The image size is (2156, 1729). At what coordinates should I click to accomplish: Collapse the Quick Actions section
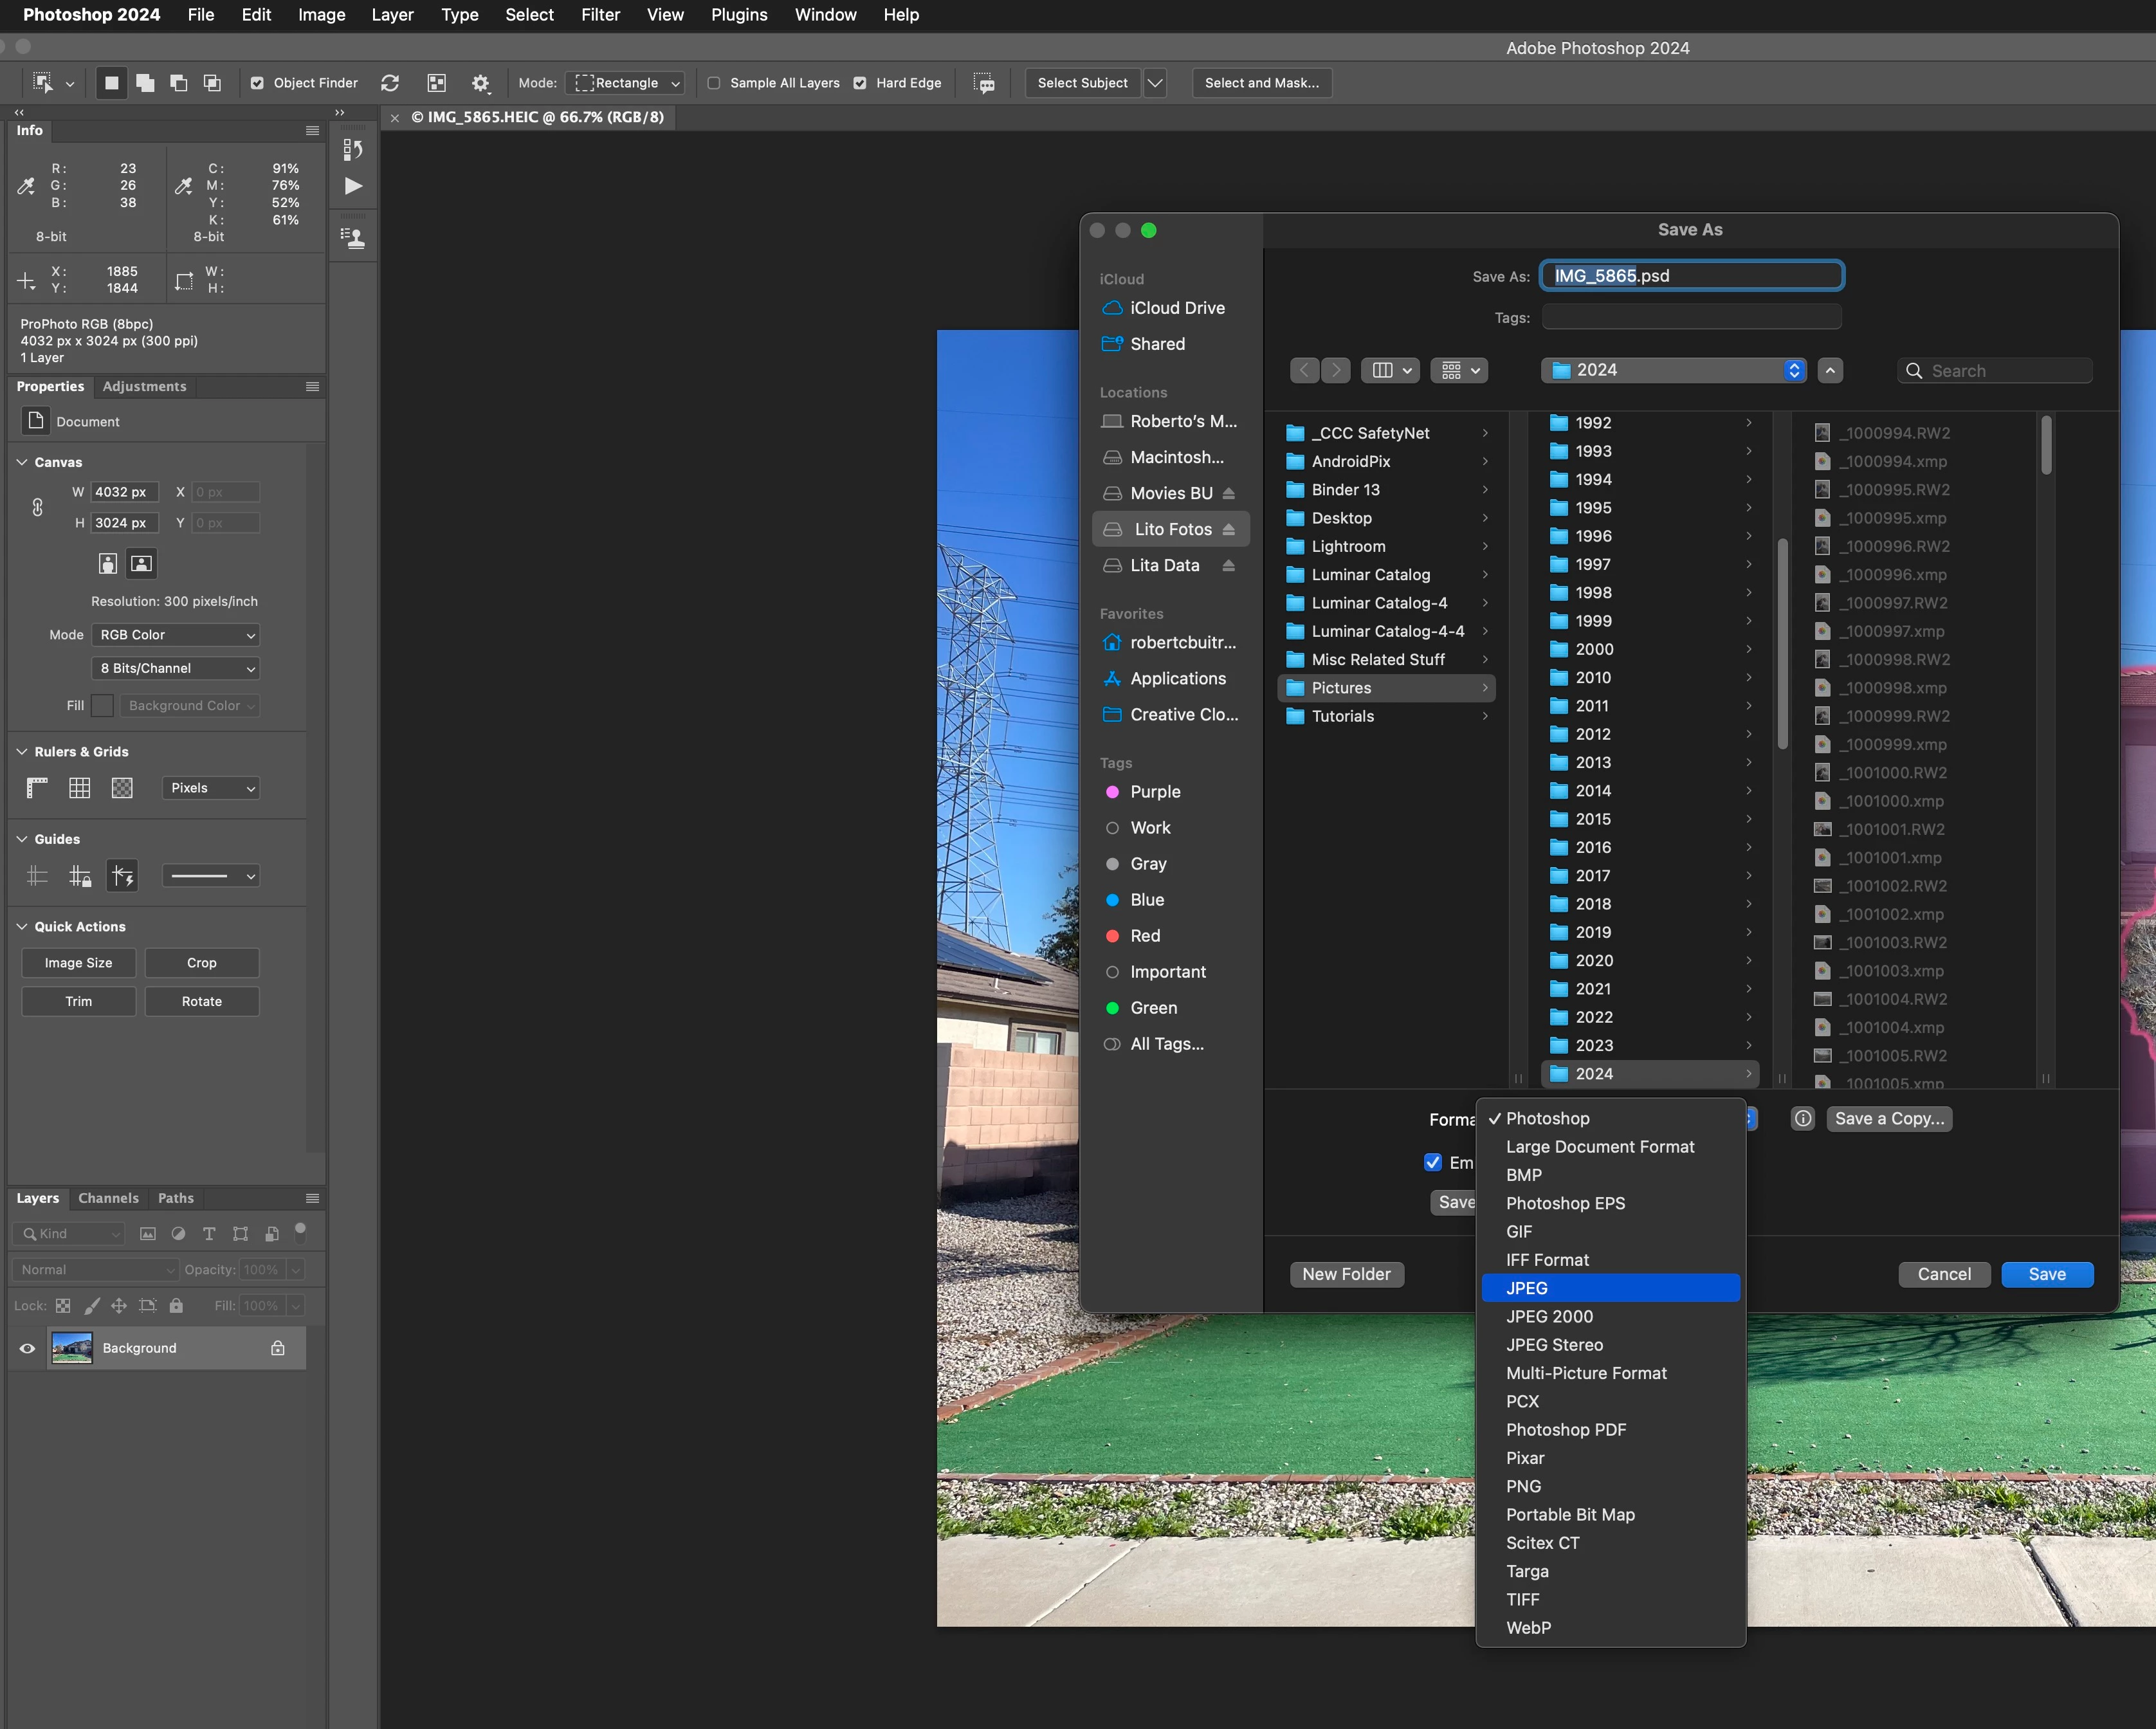[x=22, y=927]
